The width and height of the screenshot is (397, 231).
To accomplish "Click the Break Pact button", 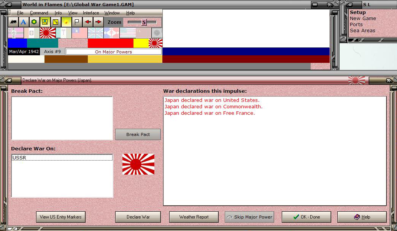I will 138,134.
